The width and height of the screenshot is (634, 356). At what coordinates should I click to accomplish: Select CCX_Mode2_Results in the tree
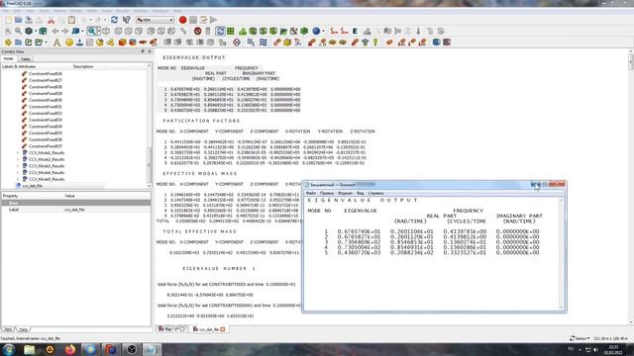point(47,159)
